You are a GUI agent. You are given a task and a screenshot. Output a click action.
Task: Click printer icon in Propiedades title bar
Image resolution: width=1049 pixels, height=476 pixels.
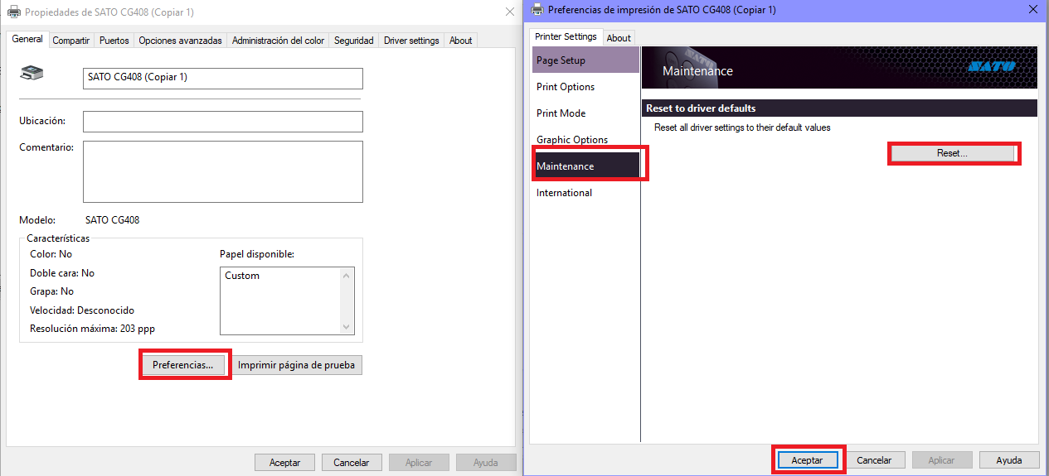click(14, 12)
